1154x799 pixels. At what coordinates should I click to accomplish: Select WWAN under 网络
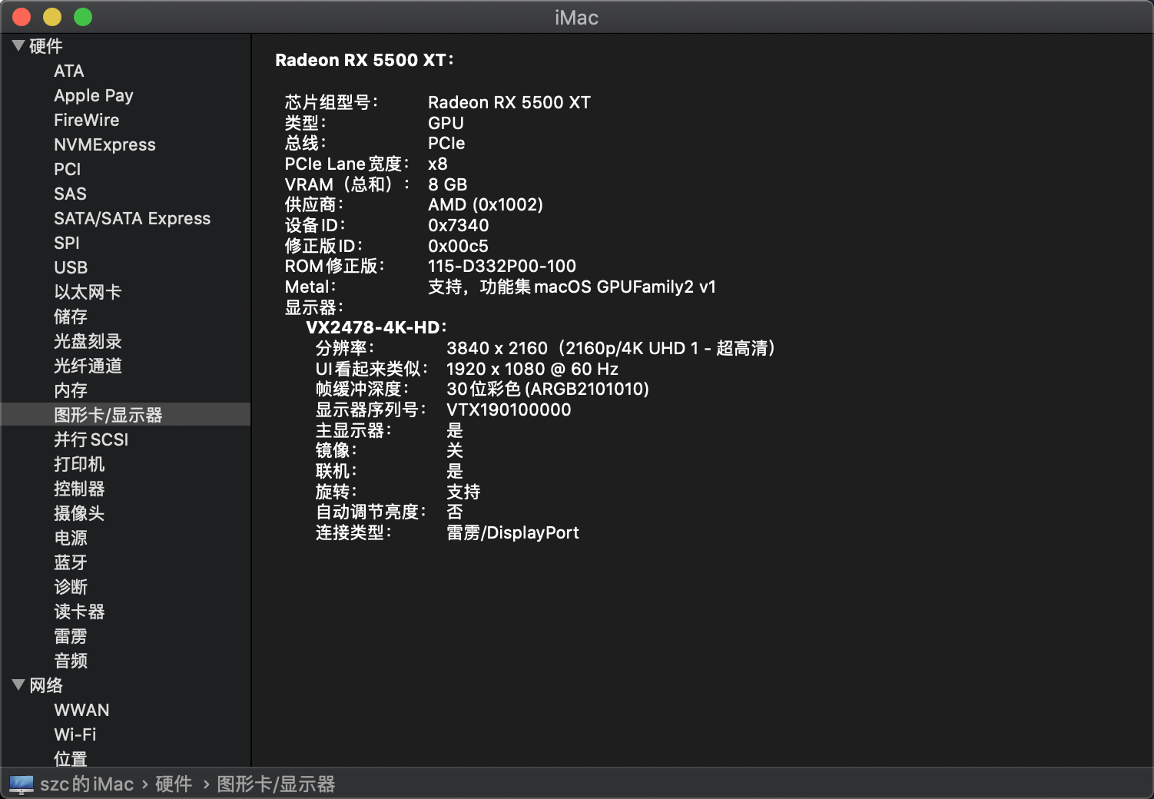point(81,710)
